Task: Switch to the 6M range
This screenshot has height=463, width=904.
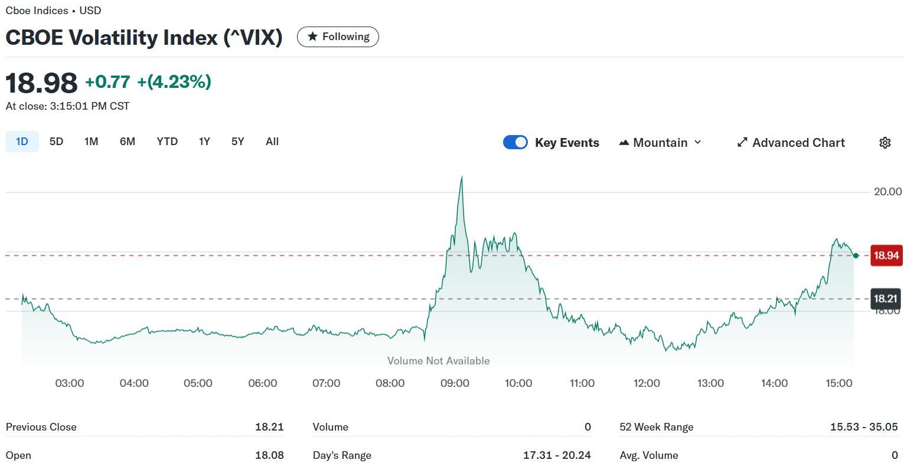Action: click(x=128, y=142)
